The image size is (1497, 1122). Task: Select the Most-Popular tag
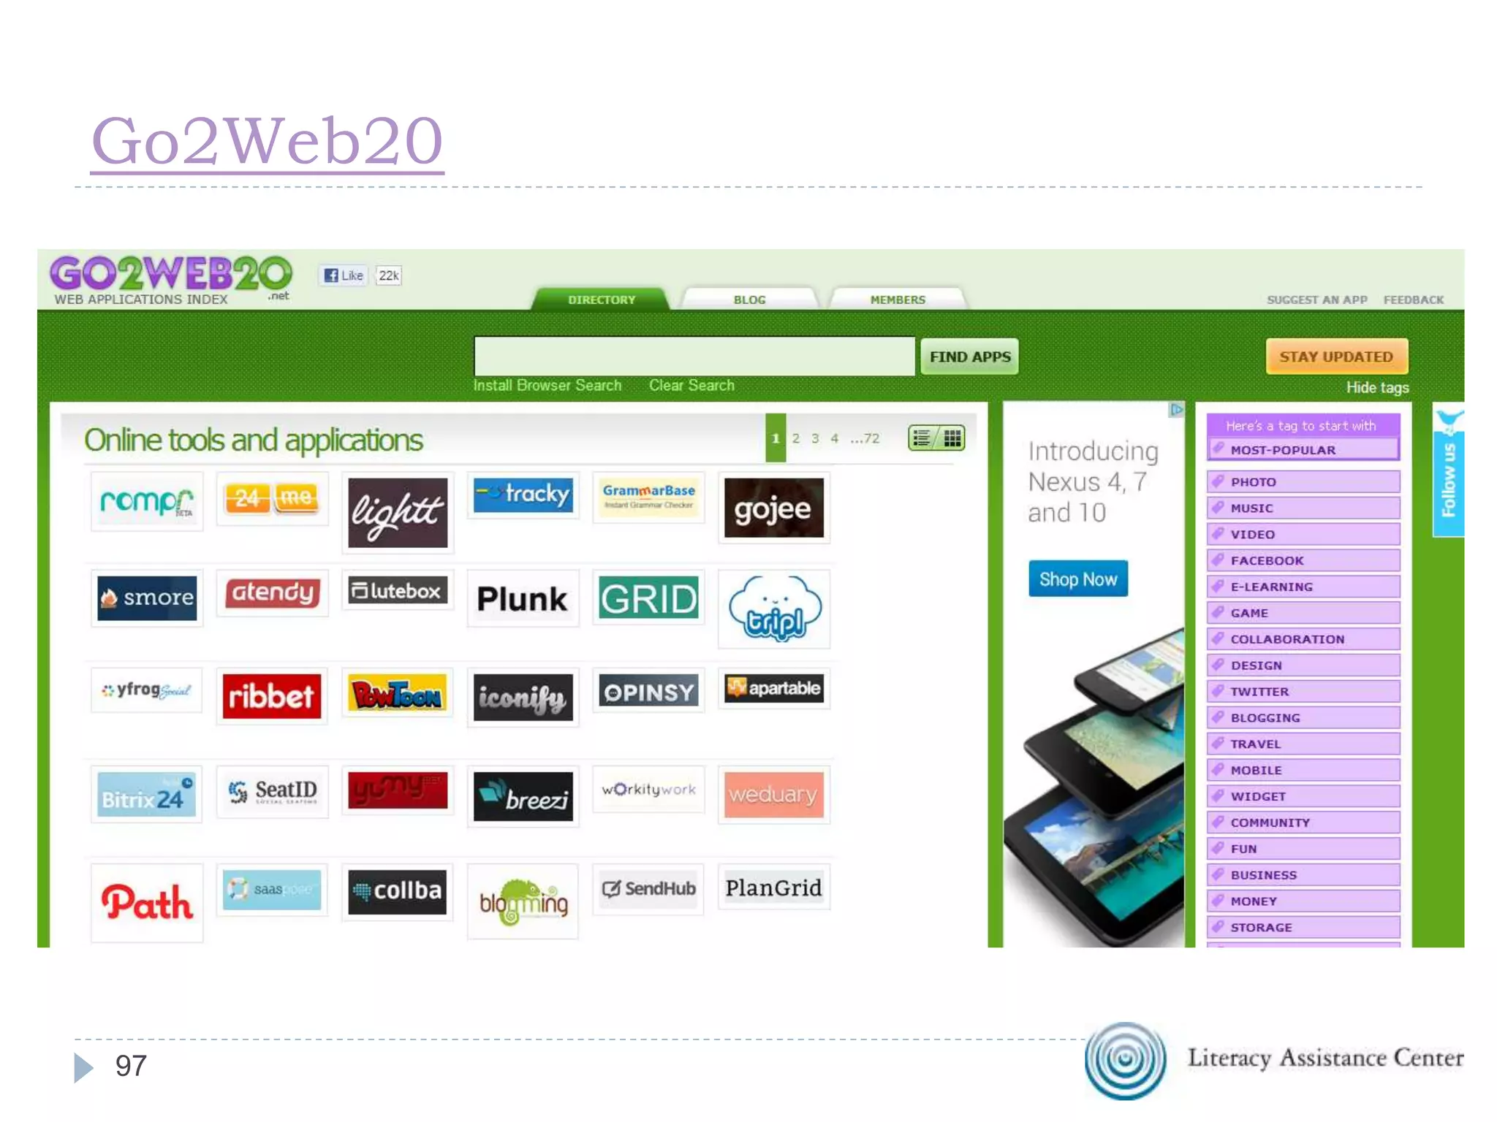pyautogui.click(x=1303, y=450)
